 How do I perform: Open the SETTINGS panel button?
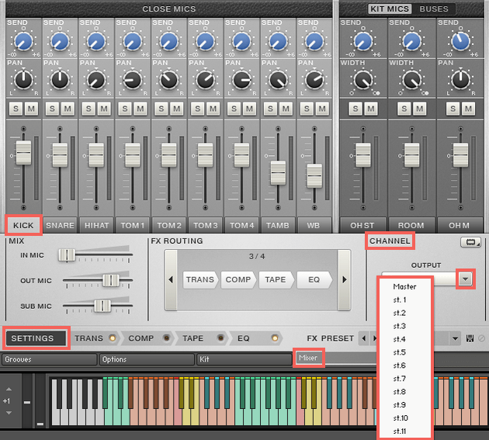pyautogui.click(x=36, y=338)
